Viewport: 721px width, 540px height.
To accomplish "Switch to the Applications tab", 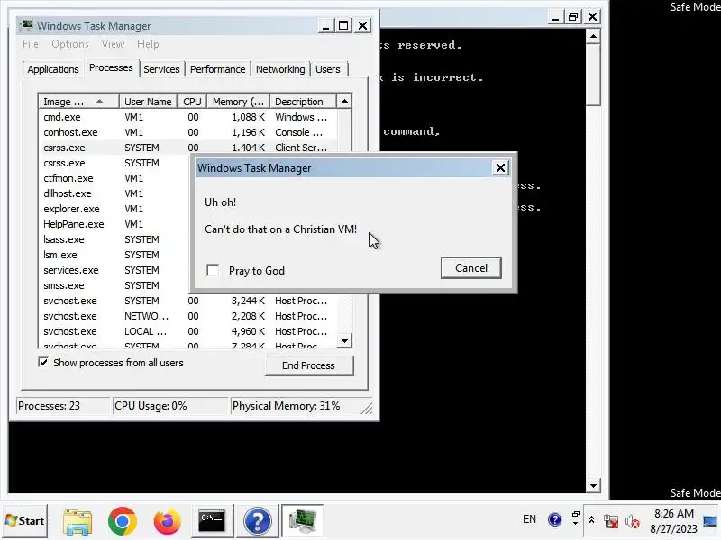I will pos(53,69).
